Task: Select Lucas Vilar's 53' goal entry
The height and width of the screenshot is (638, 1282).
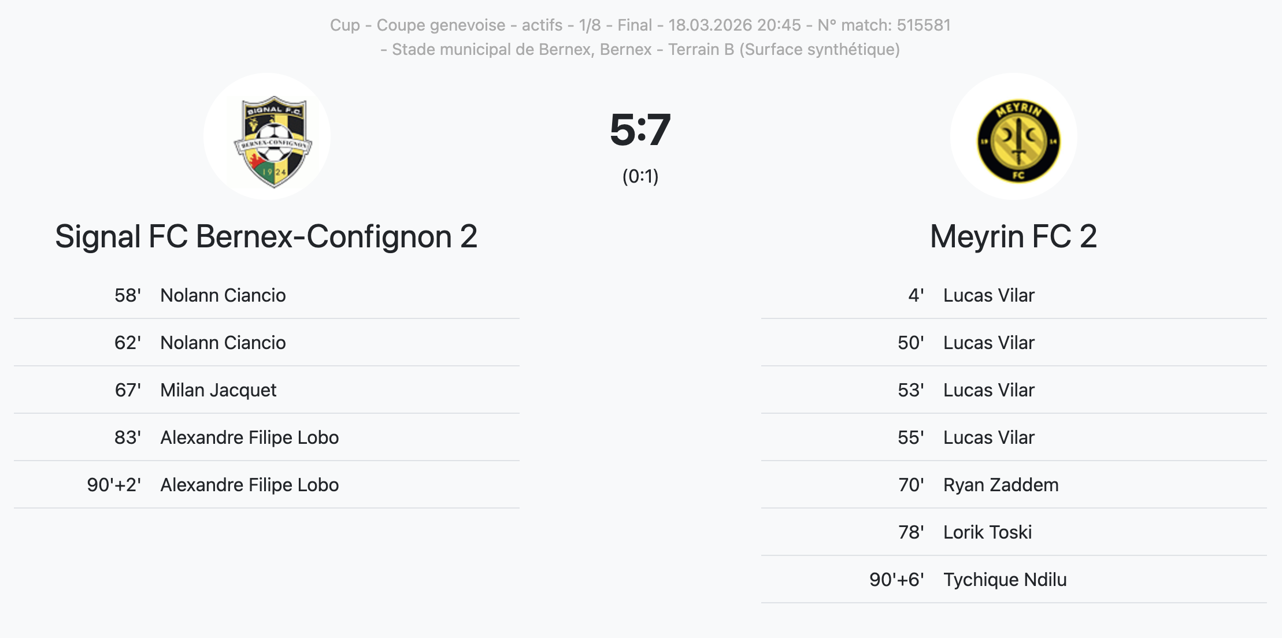Action: 988,390
